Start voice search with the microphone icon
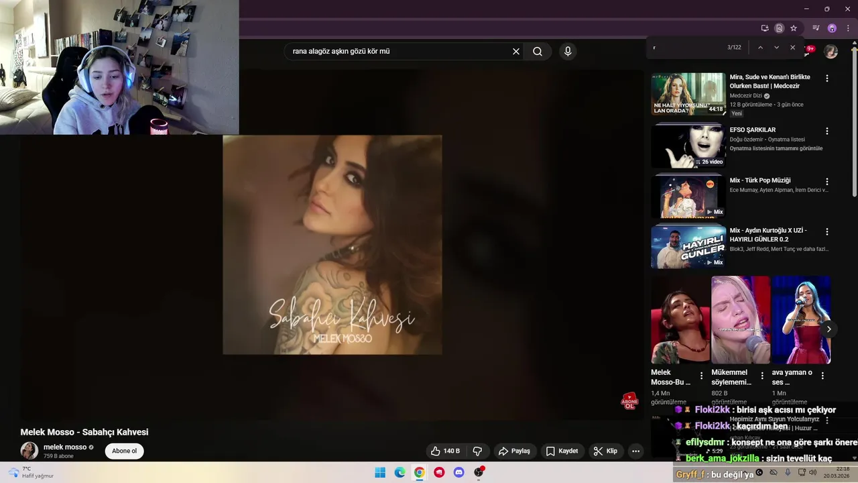This screenshot has height=483, width=858. (568, 52)
